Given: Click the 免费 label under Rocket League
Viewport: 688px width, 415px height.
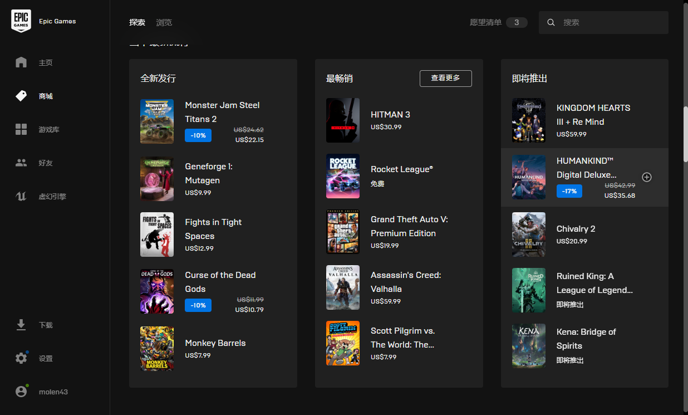Looking at the screenshot, I should coord(377,183).
